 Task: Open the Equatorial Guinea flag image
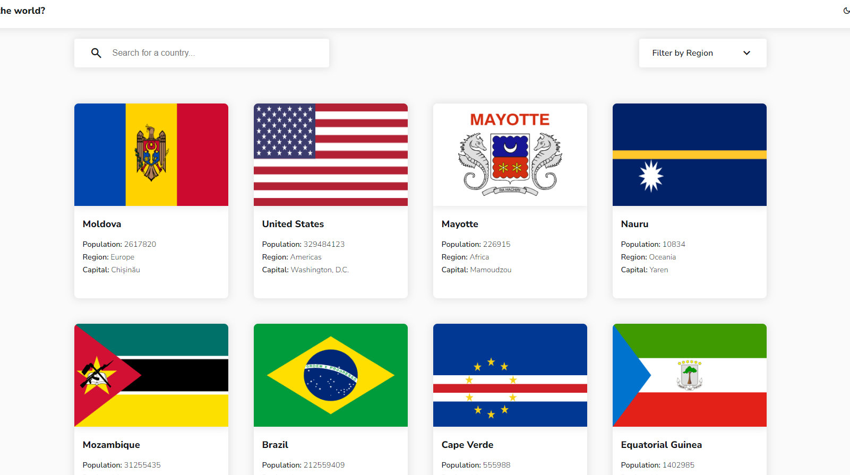690,375
